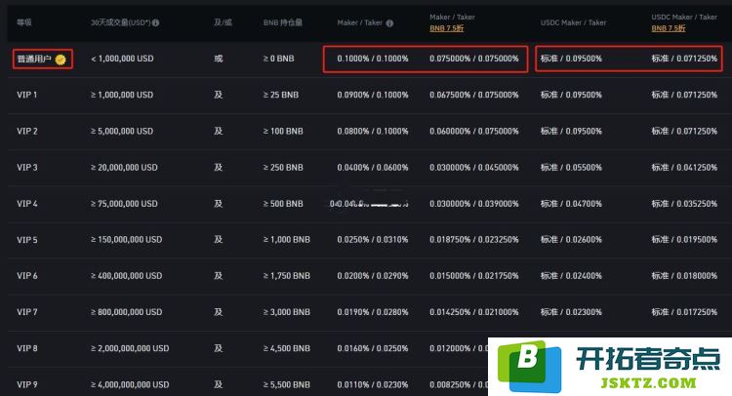Click the 0.0200% / 0.0290% fee cell
Viewport: 732px width, 396px height.
(x=373, y=276)
